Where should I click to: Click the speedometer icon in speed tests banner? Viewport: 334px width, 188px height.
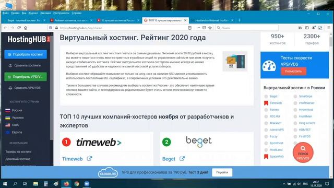pyautogui.click(x=269, y=66)
